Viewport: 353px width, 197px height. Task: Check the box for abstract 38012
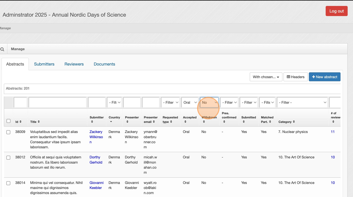click(x=9, y=158)
